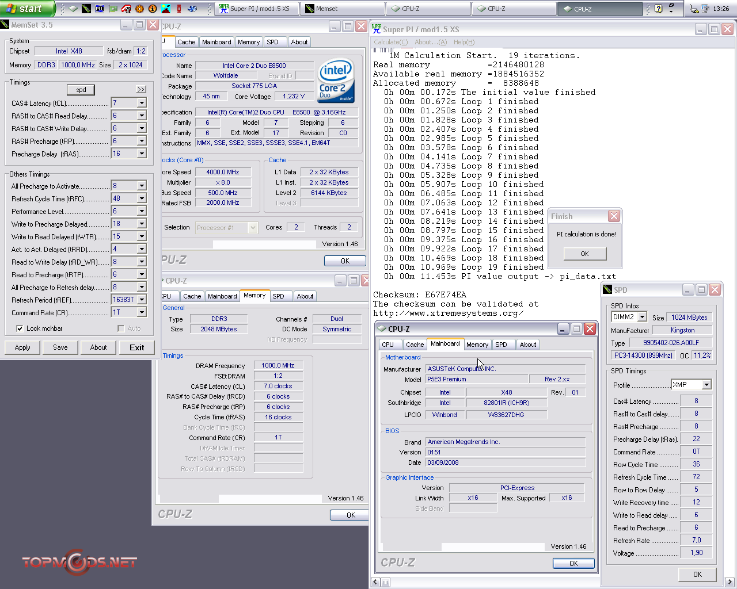Open Memory tab in CPU-Z Mainboard window

477,345
